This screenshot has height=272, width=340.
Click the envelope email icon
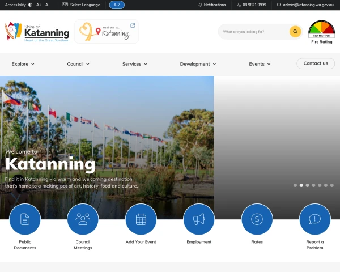coord(279,5)
